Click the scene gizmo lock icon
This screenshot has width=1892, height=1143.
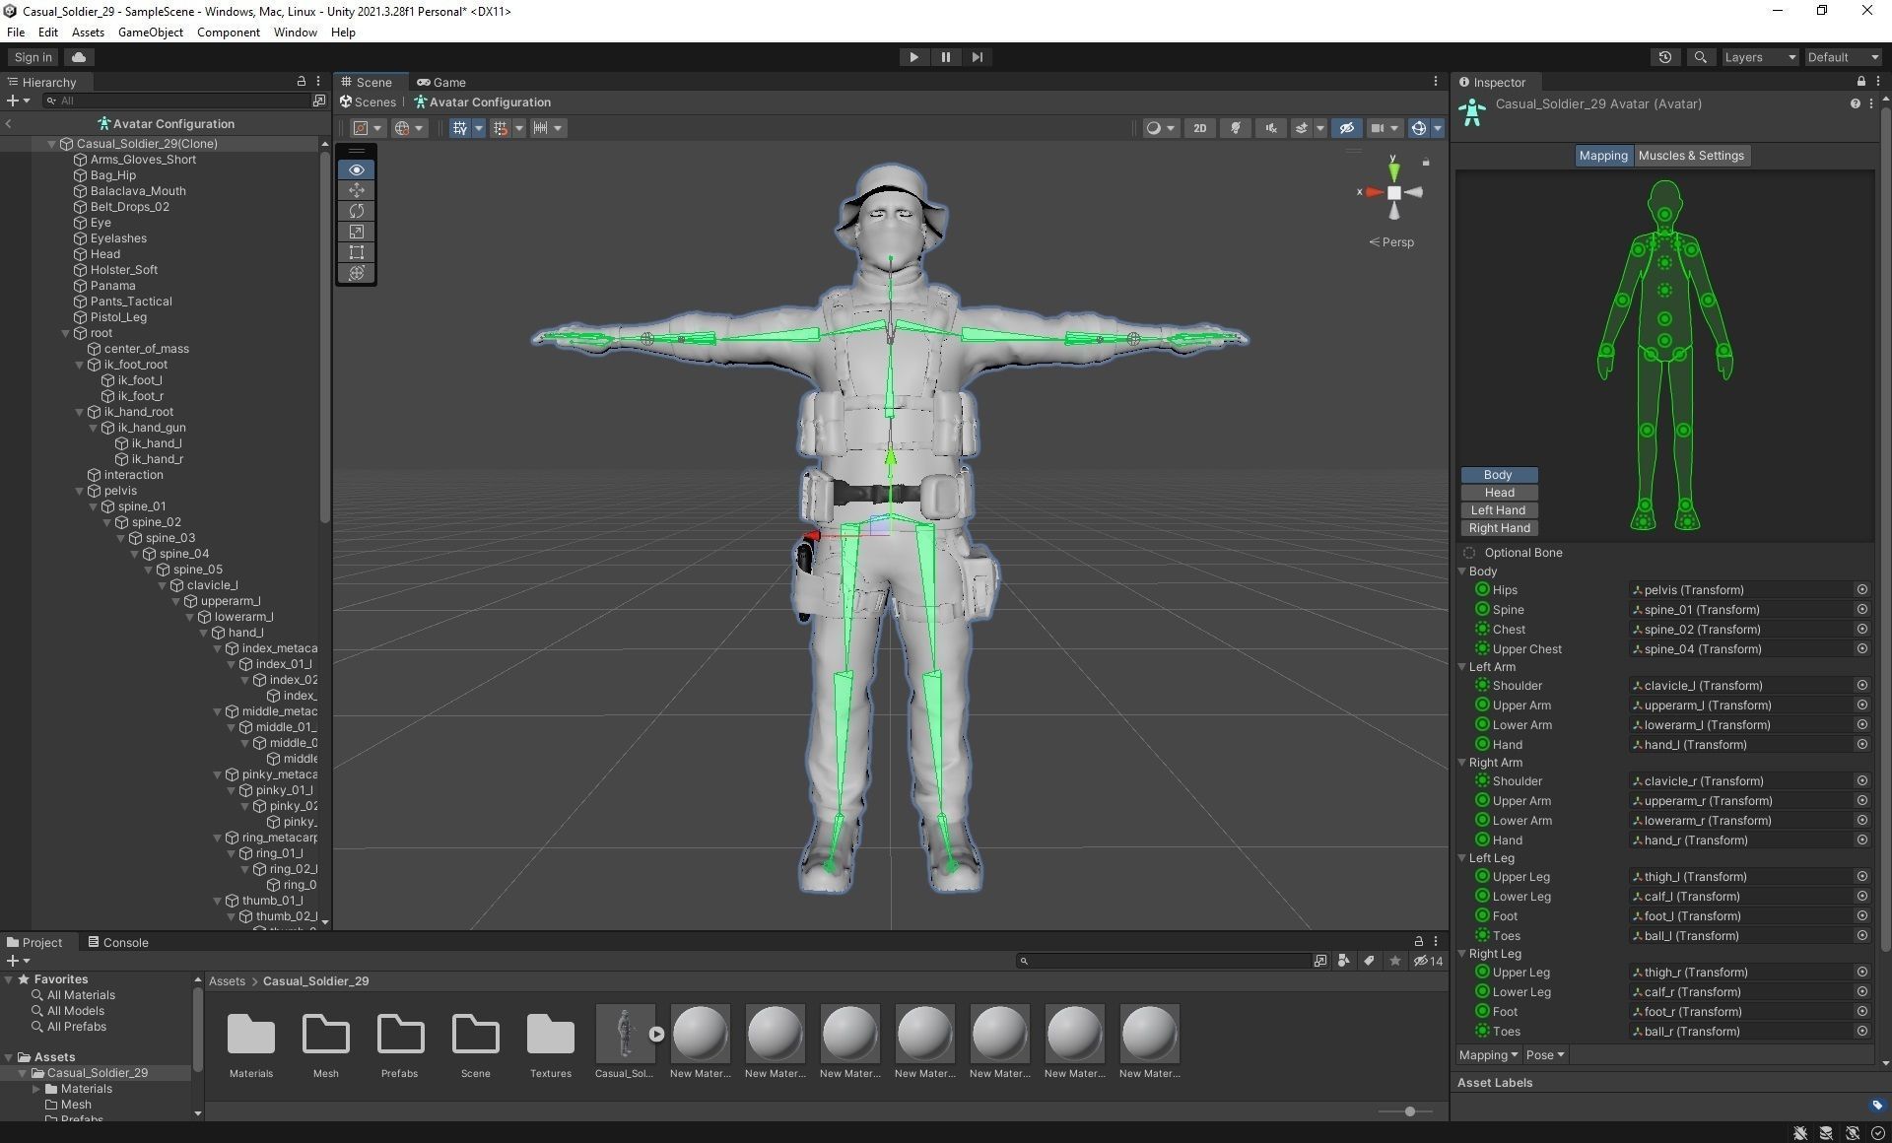pyautogui.click(x=1425, y=162)
